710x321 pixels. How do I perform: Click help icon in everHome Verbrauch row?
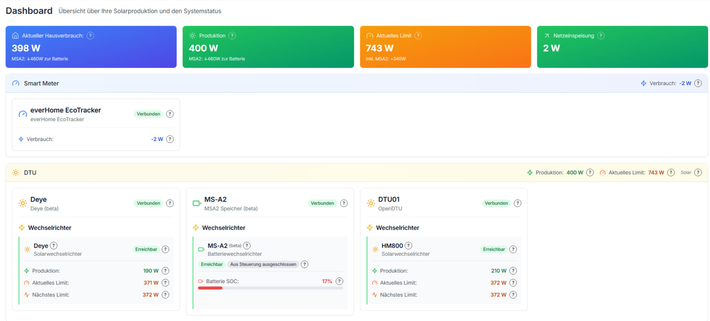[170, 140]
